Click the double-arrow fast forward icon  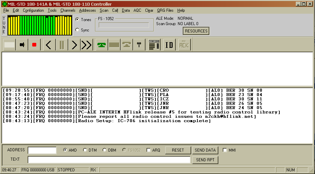tap(87, 45)
